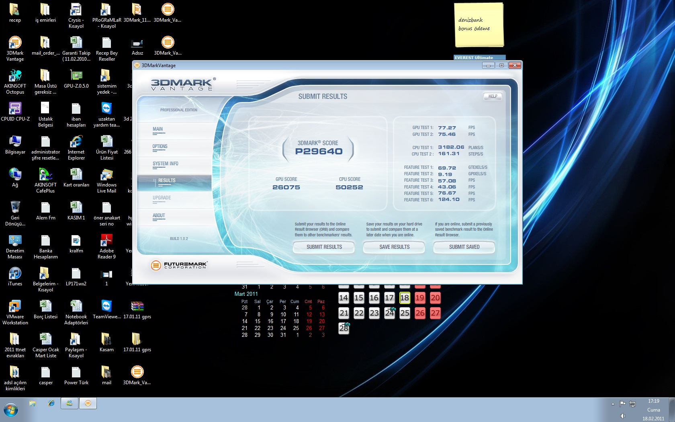Select the RESULTS section

174,182
